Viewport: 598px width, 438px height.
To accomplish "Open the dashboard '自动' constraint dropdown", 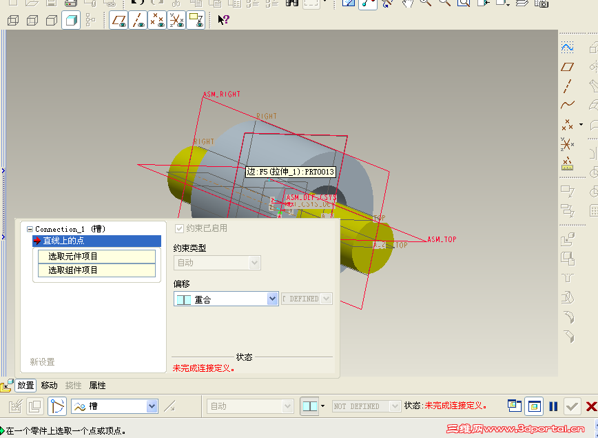I will [250, 406].
